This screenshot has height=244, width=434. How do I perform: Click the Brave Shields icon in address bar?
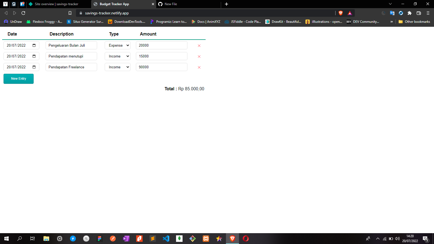341,13
